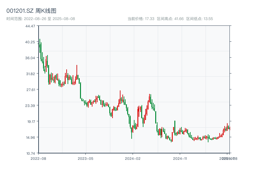Select the 23.39 y-axis tick label

point(31,105)
